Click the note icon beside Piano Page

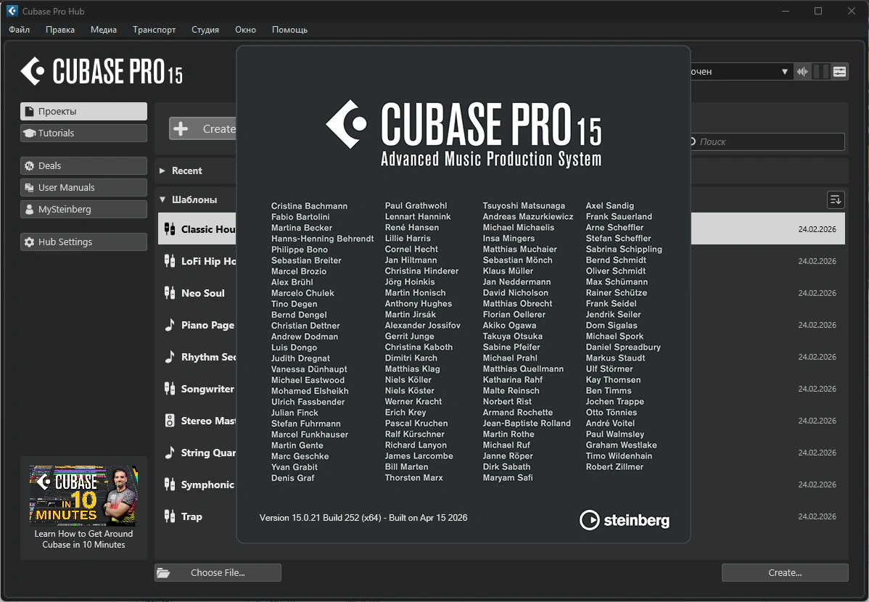click(170, 325)
